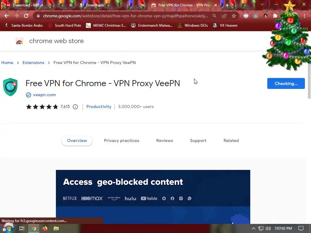Click the forward navigation arrow
The height and width of the screenshot is (233, 311).
click(16, 16)
